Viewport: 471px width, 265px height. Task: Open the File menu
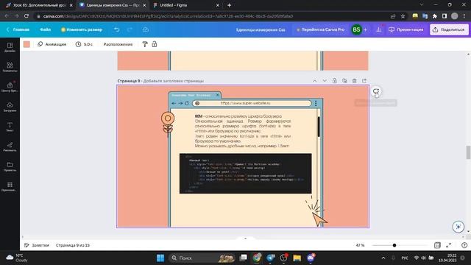[x=46, y=29]
